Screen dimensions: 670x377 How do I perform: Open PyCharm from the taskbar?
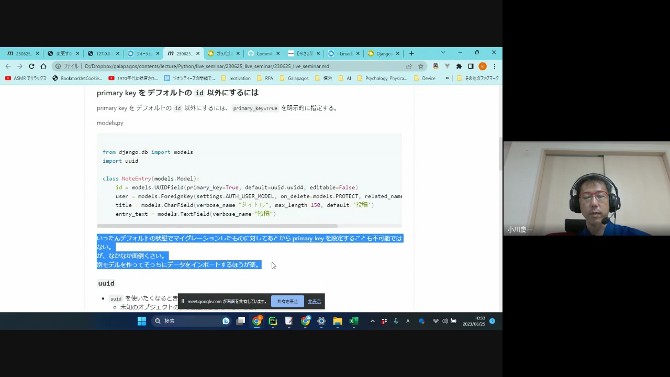point(273,321)
